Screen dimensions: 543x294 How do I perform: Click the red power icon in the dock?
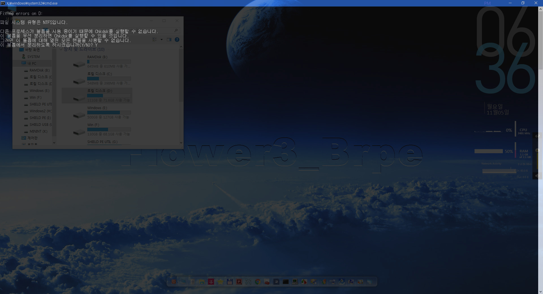click(x=174, y=282)
